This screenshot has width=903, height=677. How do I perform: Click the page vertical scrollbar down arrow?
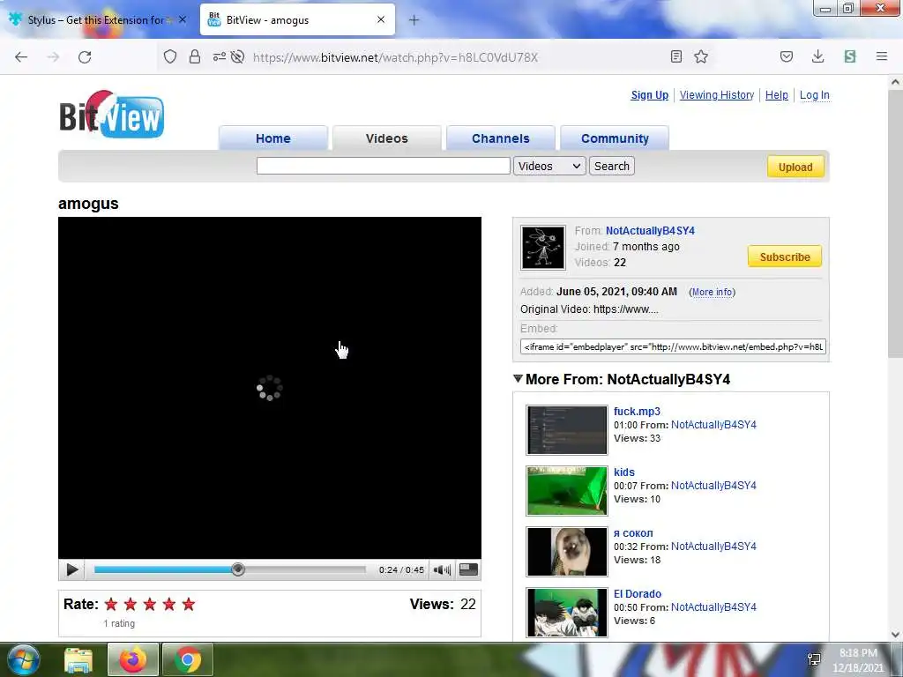895,634
